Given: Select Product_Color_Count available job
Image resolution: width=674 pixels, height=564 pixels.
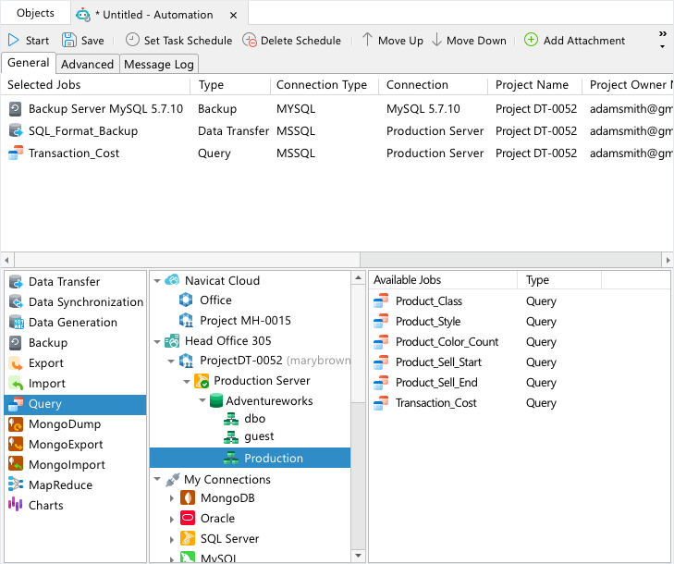Looking at the screenshot, I should tap(520, 342).
